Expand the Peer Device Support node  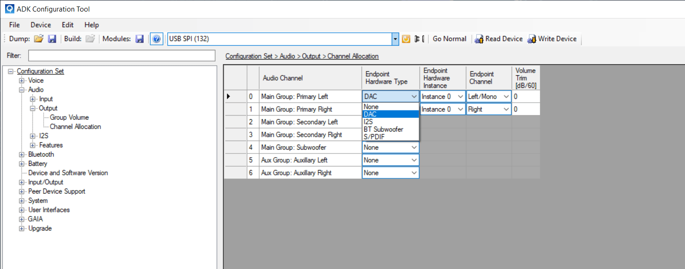pos(21,191)
